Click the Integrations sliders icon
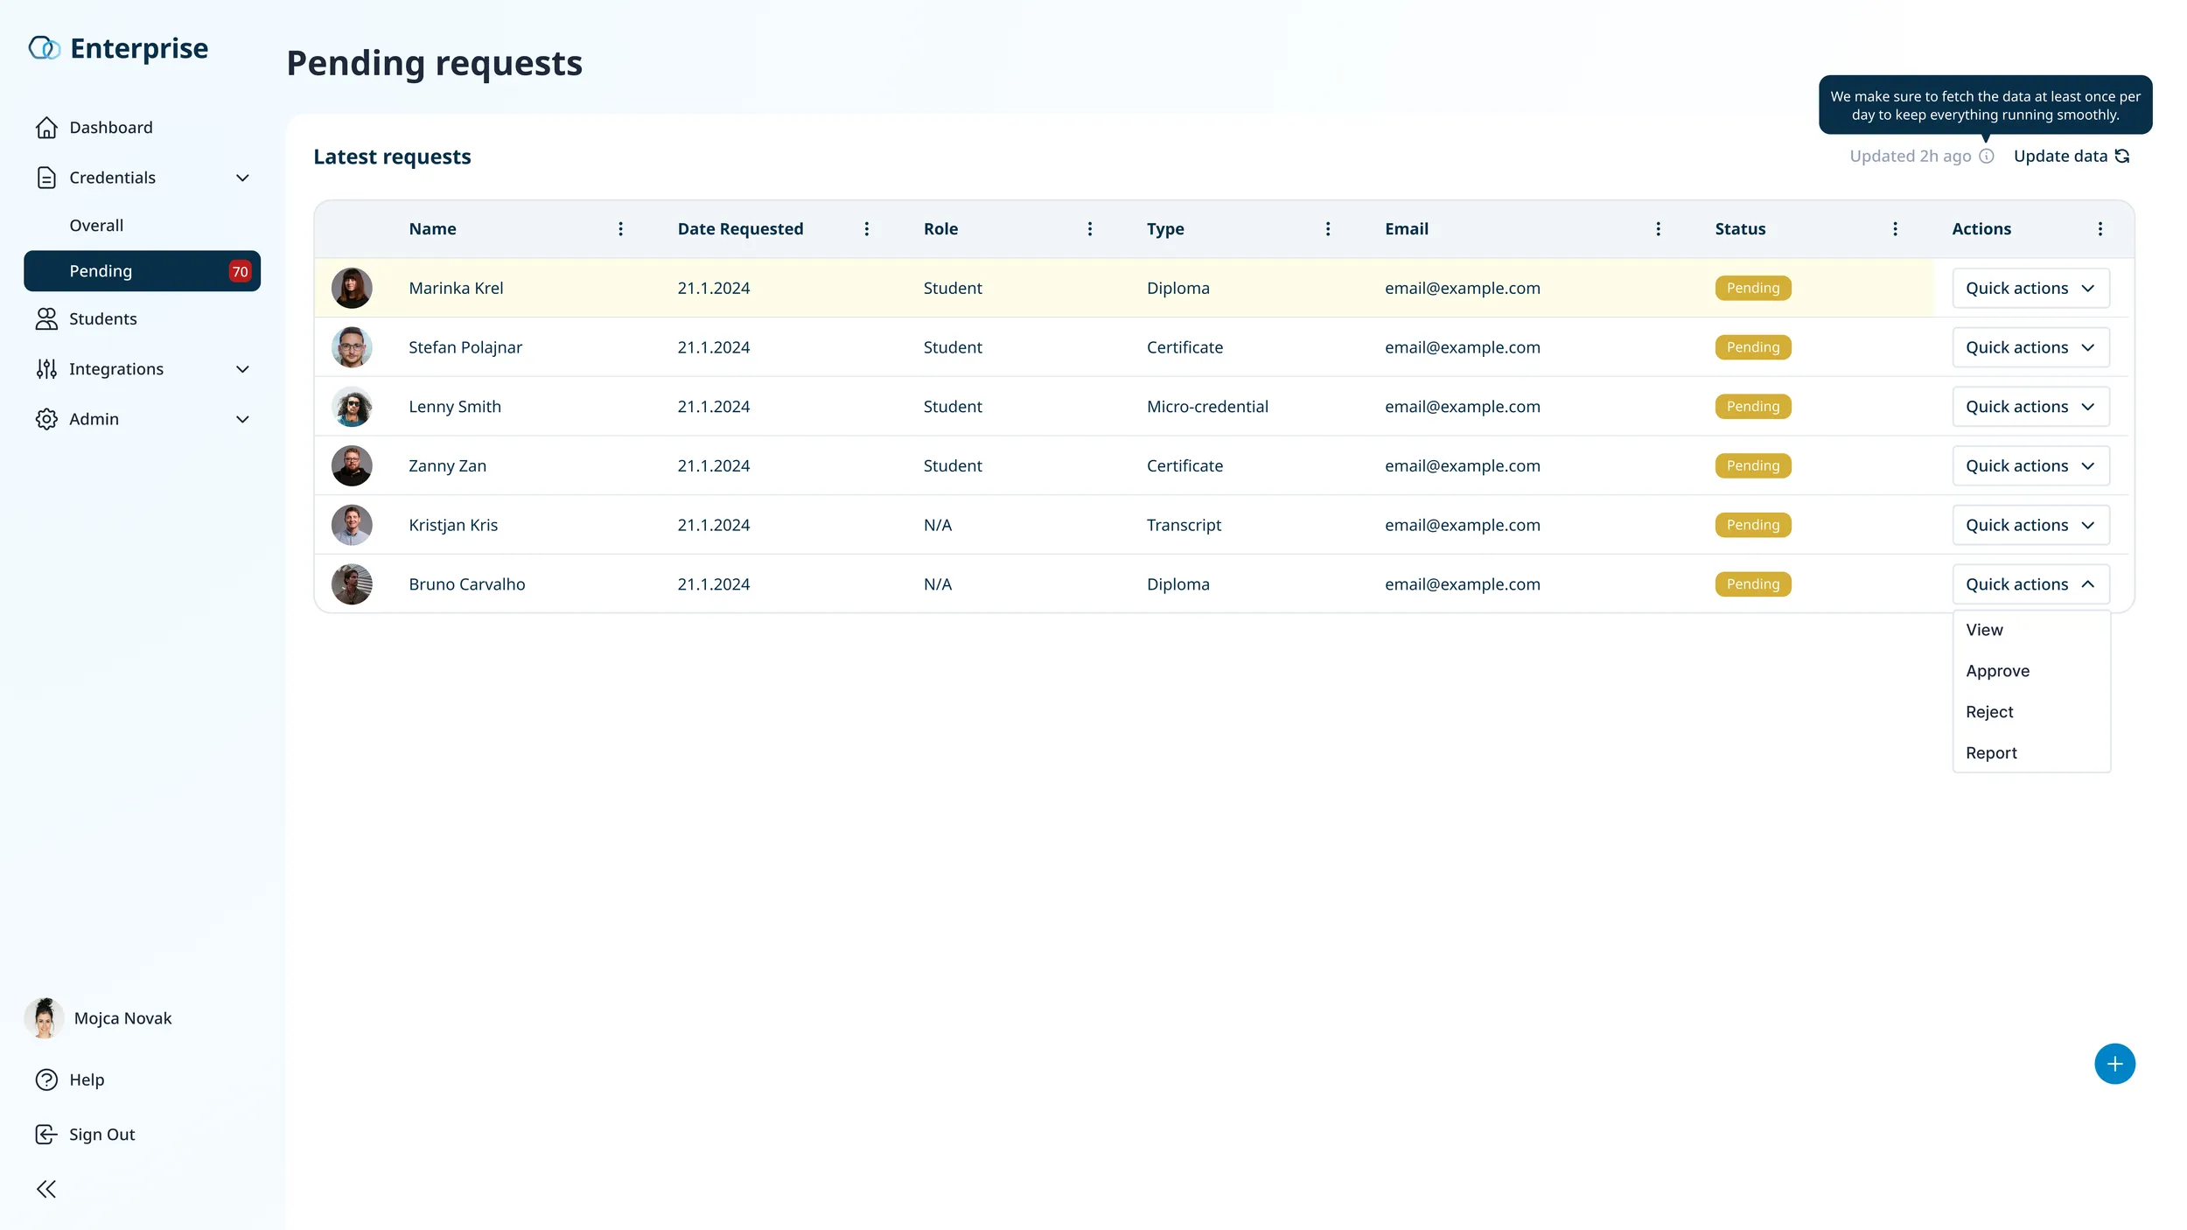The height and width of the screenshot is (1230, 2187). tap(46, 369)
